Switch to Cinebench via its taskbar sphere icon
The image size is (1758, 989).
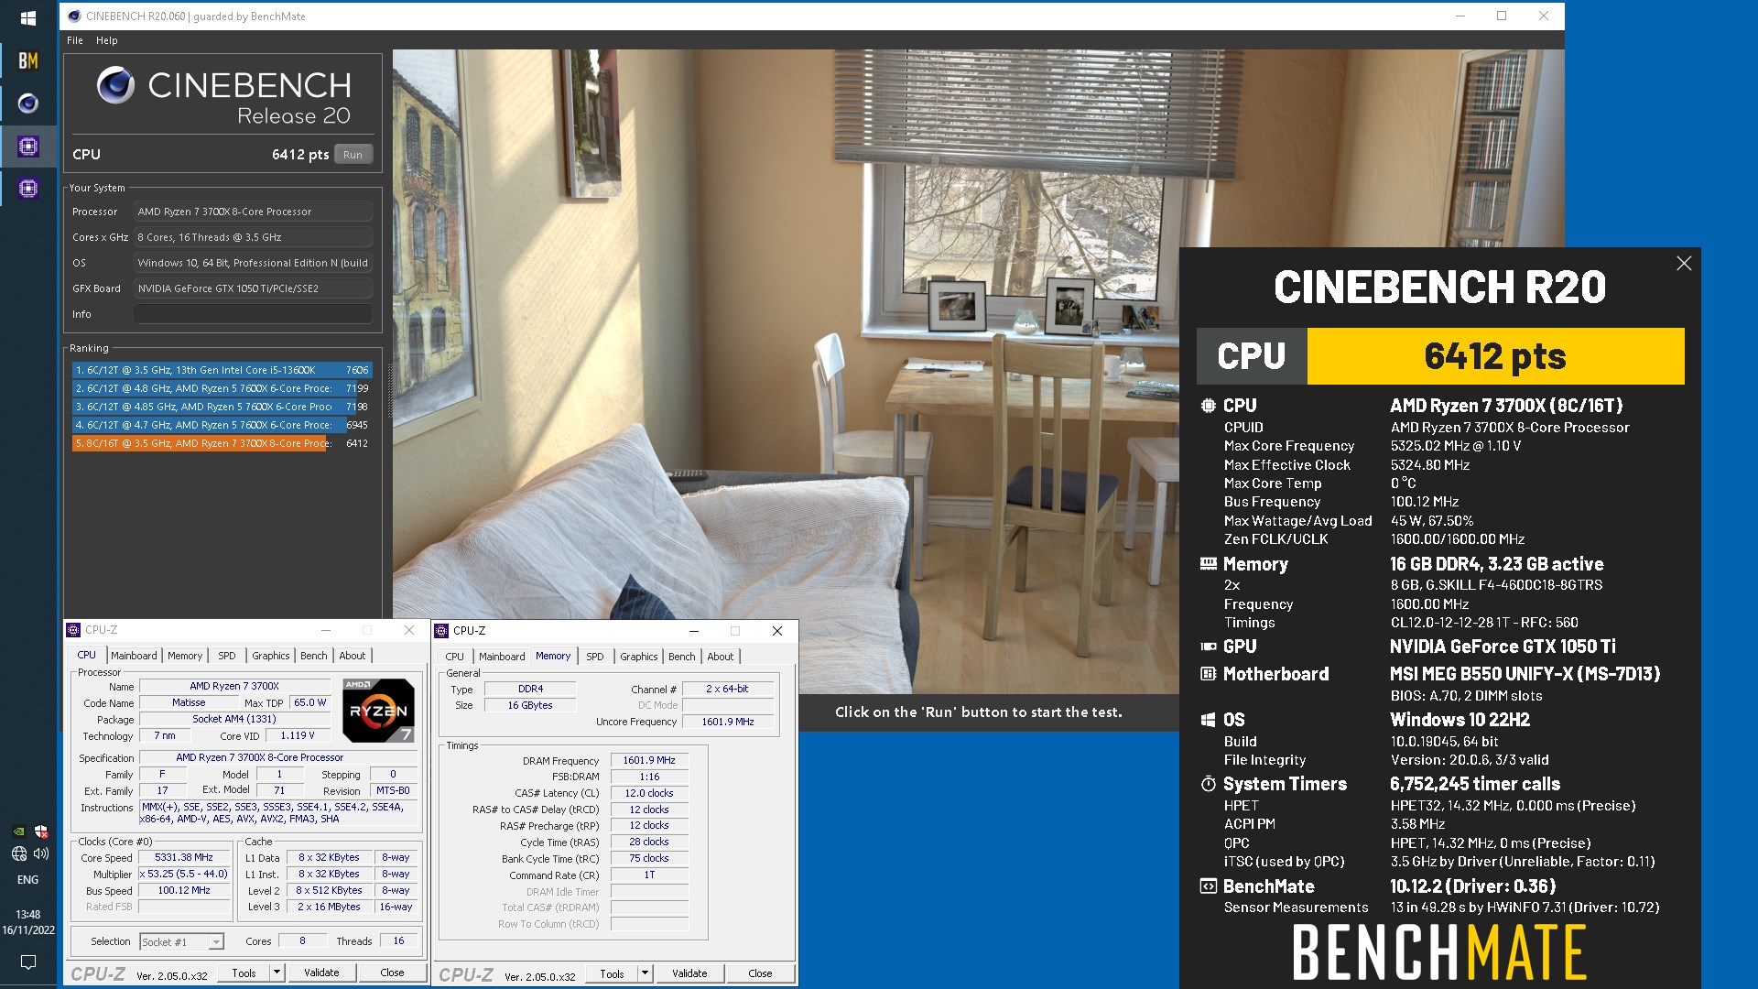click(28, 103)
